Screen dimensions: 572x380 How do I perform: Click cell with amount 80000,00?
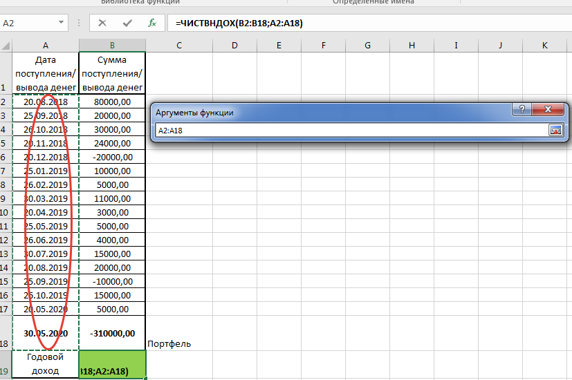tap(112, 102)
